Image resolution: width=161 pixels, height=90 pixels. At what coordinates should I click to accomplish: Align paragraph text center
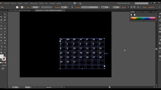pos(131,7)
